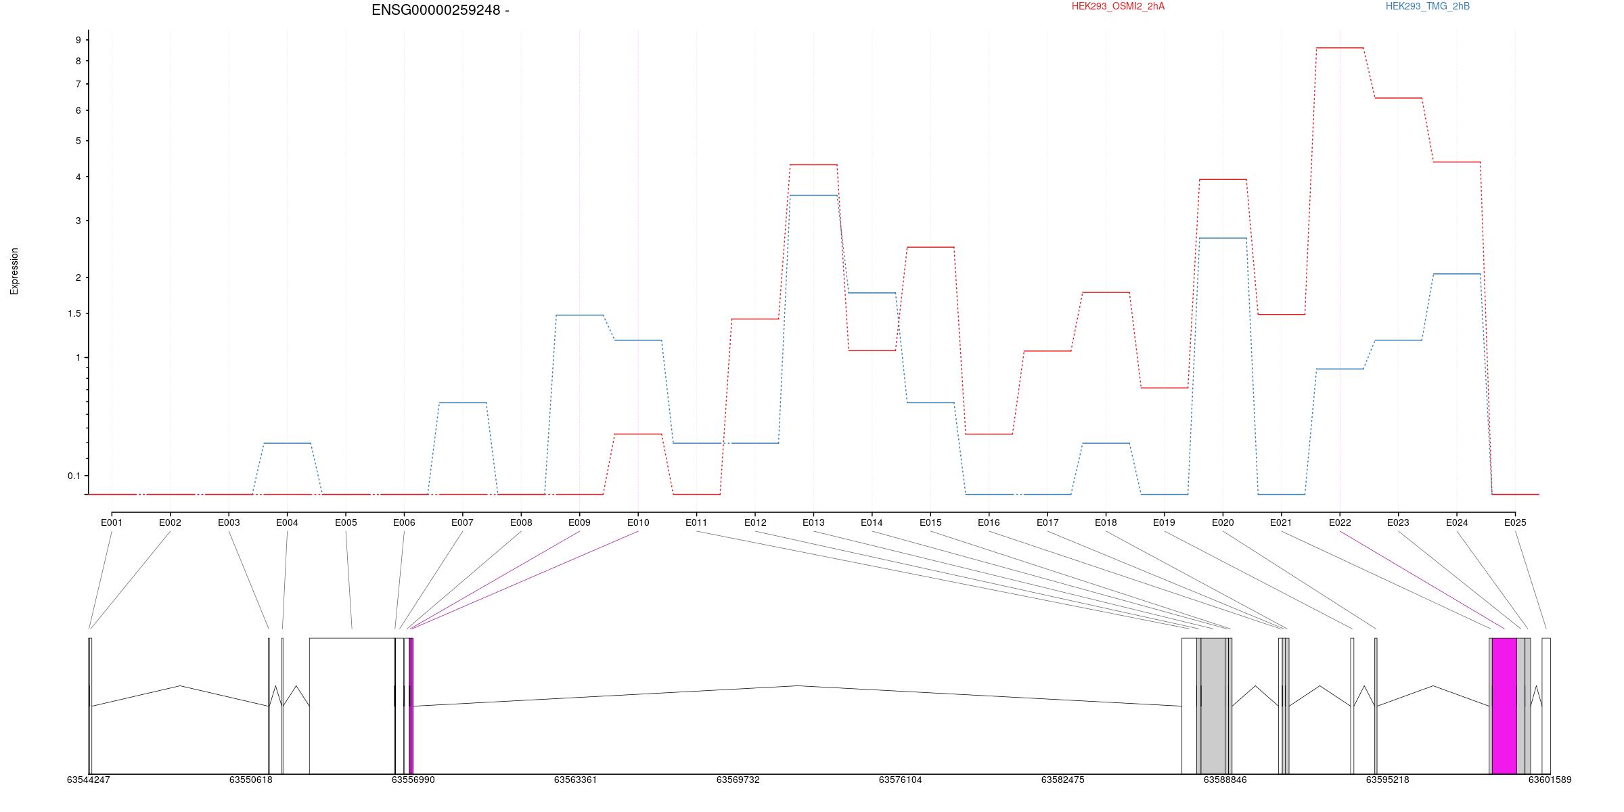Click the blue E013 expression plateau
This screenshot has width=1624, height=812.
[x=813, y=196]
